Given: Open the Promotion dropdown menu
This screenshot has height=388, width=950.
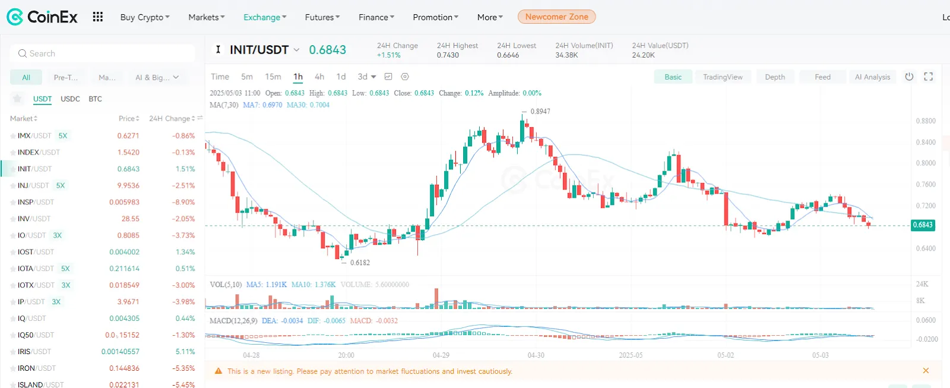Looking at the screenshot, I should coord(436,17).
